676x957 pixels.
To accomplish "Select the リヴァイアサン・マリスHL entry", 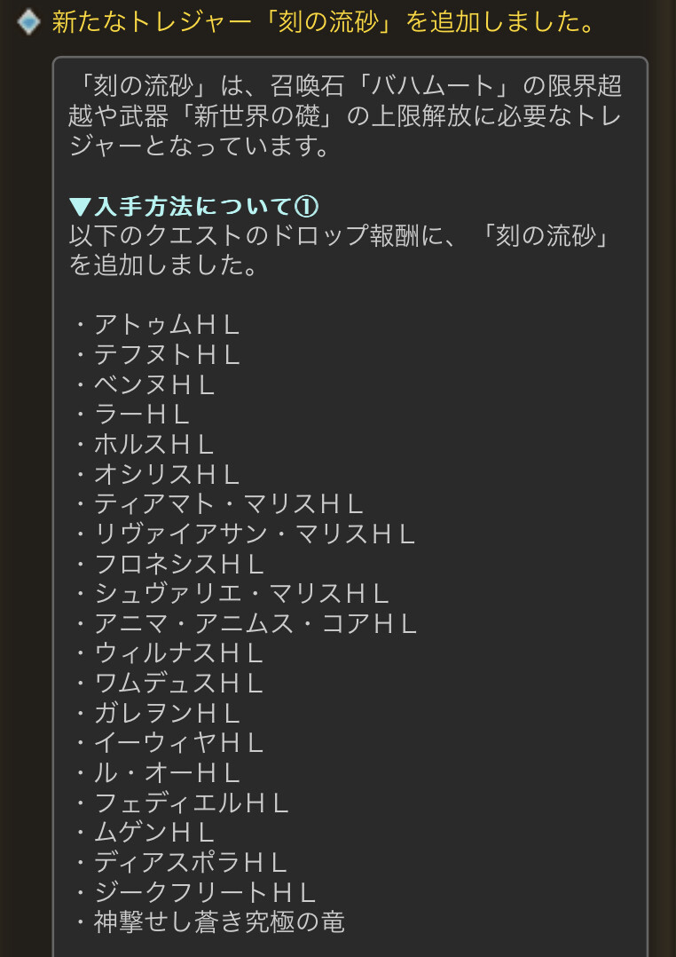I will 245,534.
